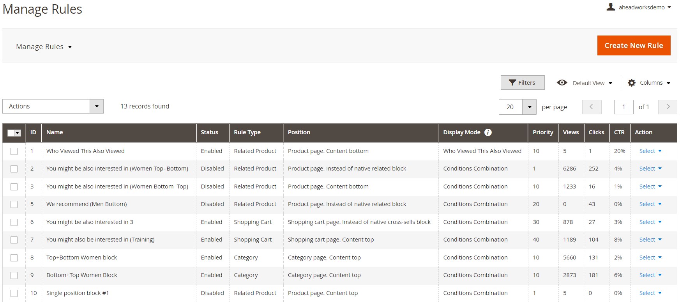Open the Manage Rules navigation menu

[x=44, y=47]
